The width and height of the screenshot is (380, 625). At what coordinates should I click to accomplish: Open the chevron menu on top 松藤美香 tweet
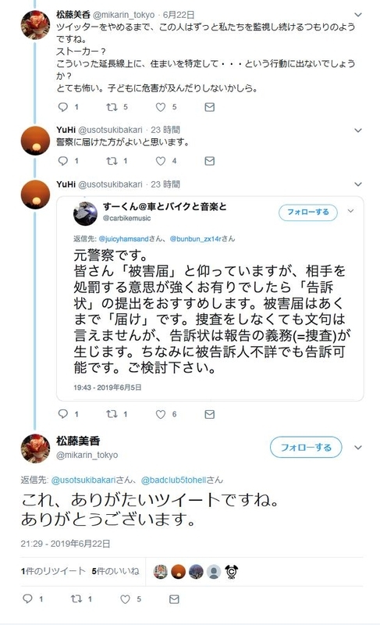358,15
